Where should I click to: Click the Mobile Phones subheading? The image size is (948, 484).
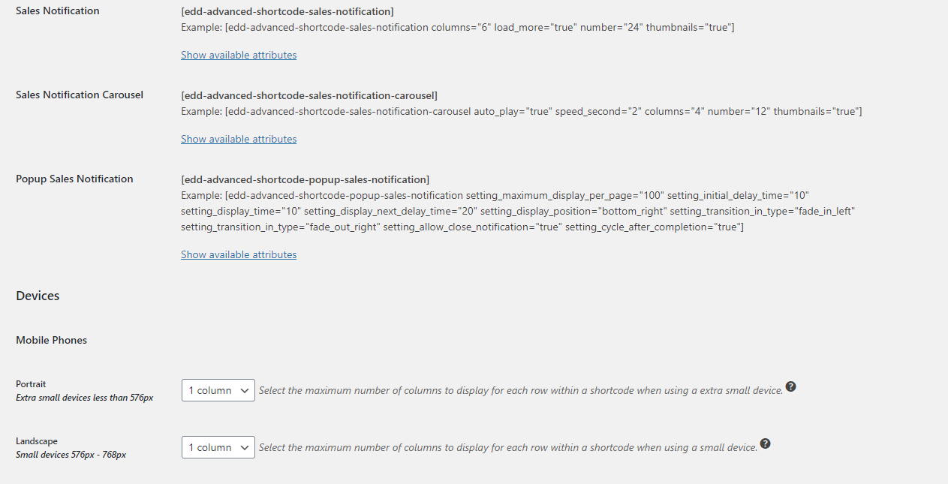(x=52, y=341)
